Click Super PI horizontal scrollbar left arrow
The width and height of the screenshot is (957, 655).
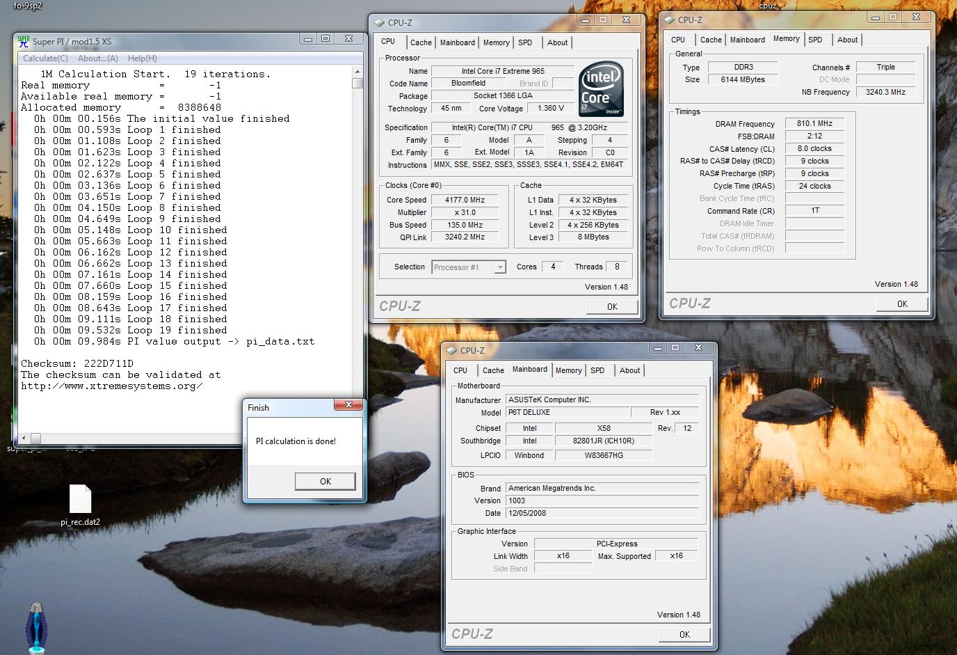pyautogui.click(x=24, y=438)
